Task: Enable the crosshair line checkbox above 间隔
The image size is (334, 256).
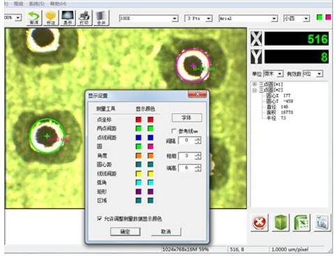Action: [174, 131]
